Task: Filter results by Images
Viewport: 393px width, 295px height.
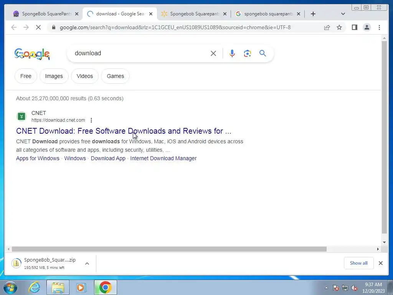Action: pos(54,76)
